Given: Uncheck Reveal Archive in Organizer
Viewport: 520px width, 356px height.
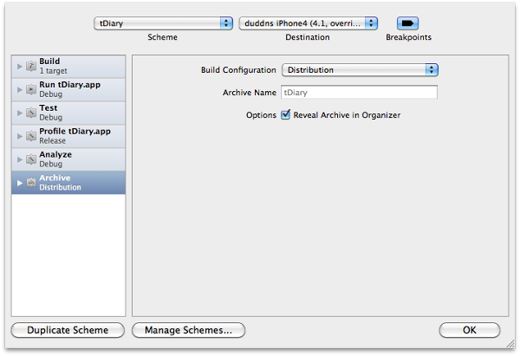Looking at the screenshot, I should (286, 114).
